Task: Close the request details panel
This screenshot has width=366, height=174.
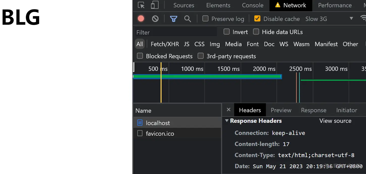Action: click(228, 109)
